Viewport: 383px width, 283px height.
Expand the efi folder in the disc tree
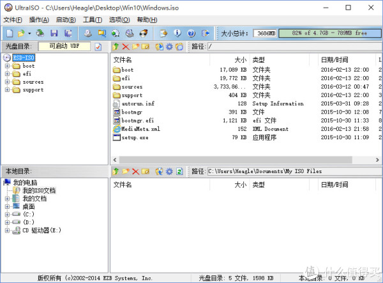pos(7,73)
